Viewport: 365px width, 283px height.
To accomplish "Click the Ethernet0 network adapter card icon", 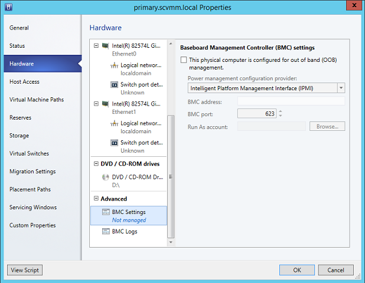I will 106,46.
